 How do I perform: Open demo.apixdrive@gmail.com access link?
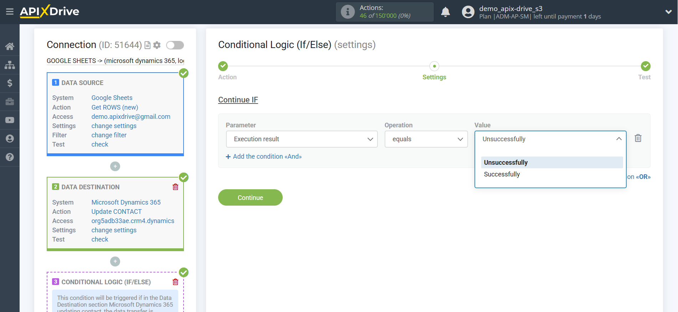131,117
